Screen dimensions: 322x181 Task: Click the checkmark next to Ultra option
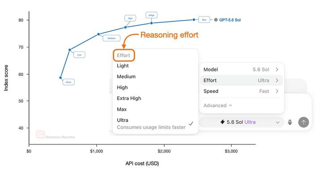click(x=191, y=123)
